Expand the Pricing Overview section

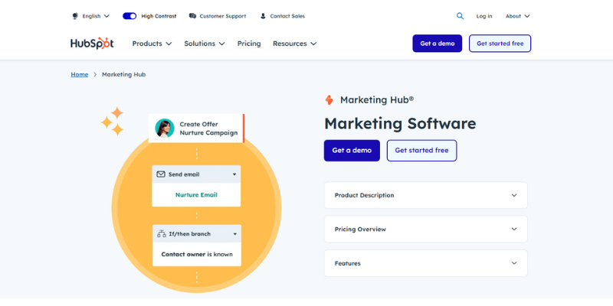pyautogui.click(x=426, y=229)
